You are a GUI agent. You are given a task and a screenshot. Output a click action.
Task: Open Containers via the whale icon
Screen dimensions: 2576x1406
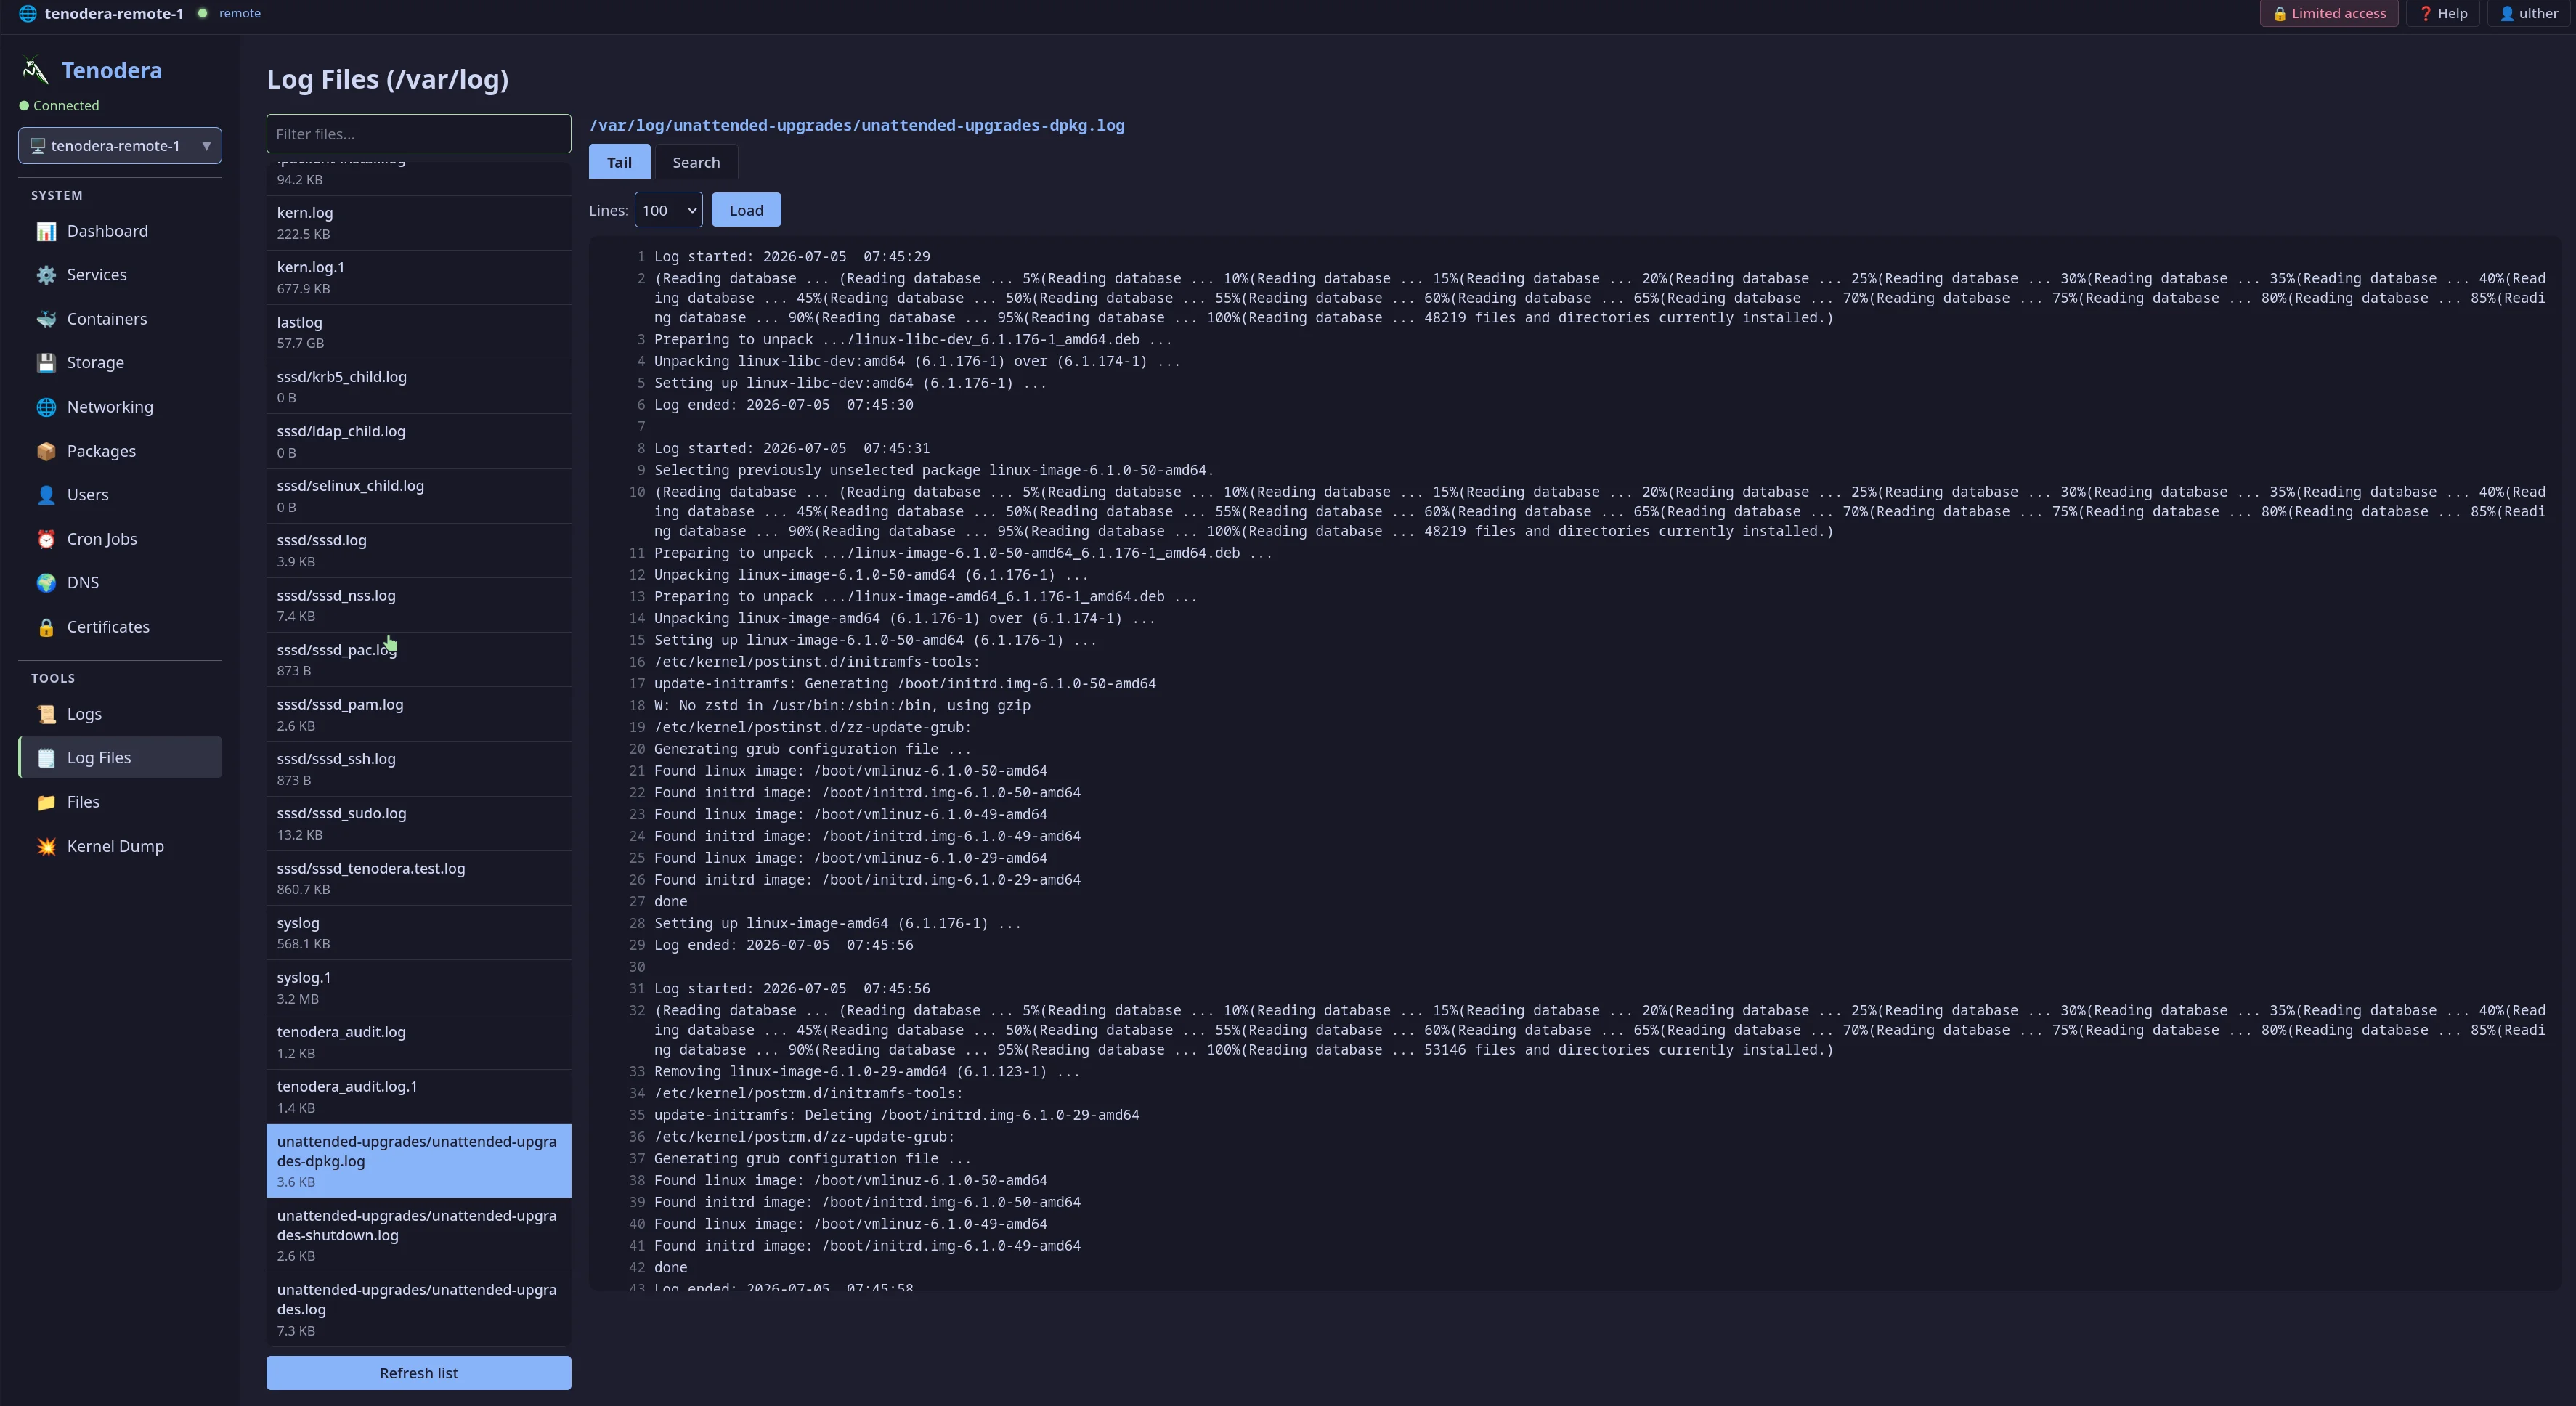click(46, 319)
